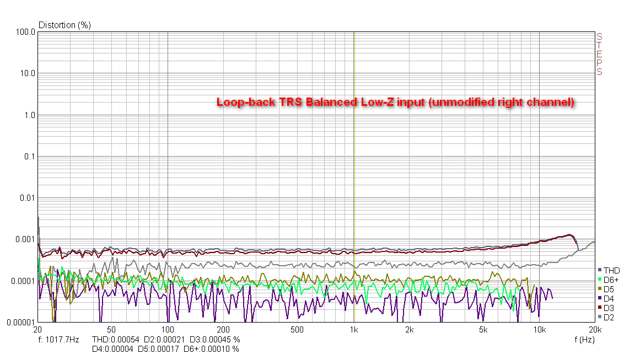
Task: Select the D4 legend label
Action: [609, 298]
